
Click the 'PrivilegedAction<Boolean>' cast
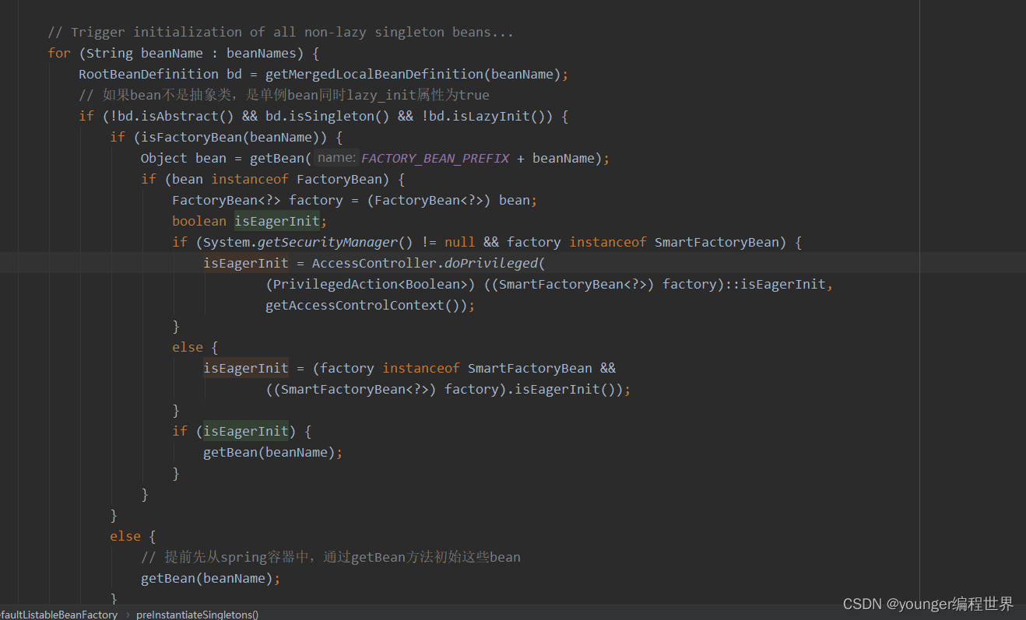click(x=371, y=284)
